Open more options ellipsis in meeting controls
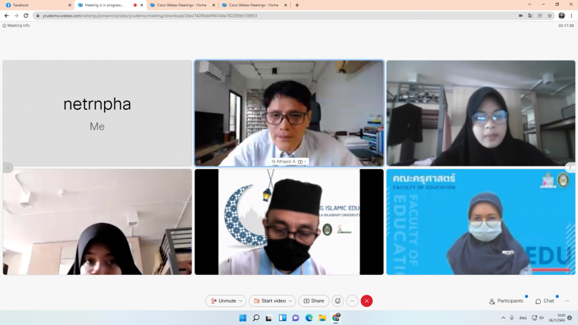 pyautogui.click(x=353, y=301)
